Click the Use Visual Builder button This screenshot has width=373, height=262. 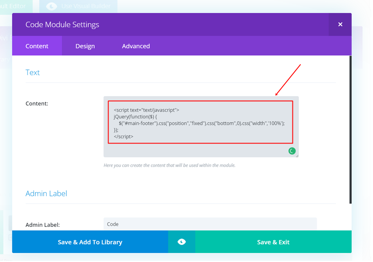click(x=78, y=6)
